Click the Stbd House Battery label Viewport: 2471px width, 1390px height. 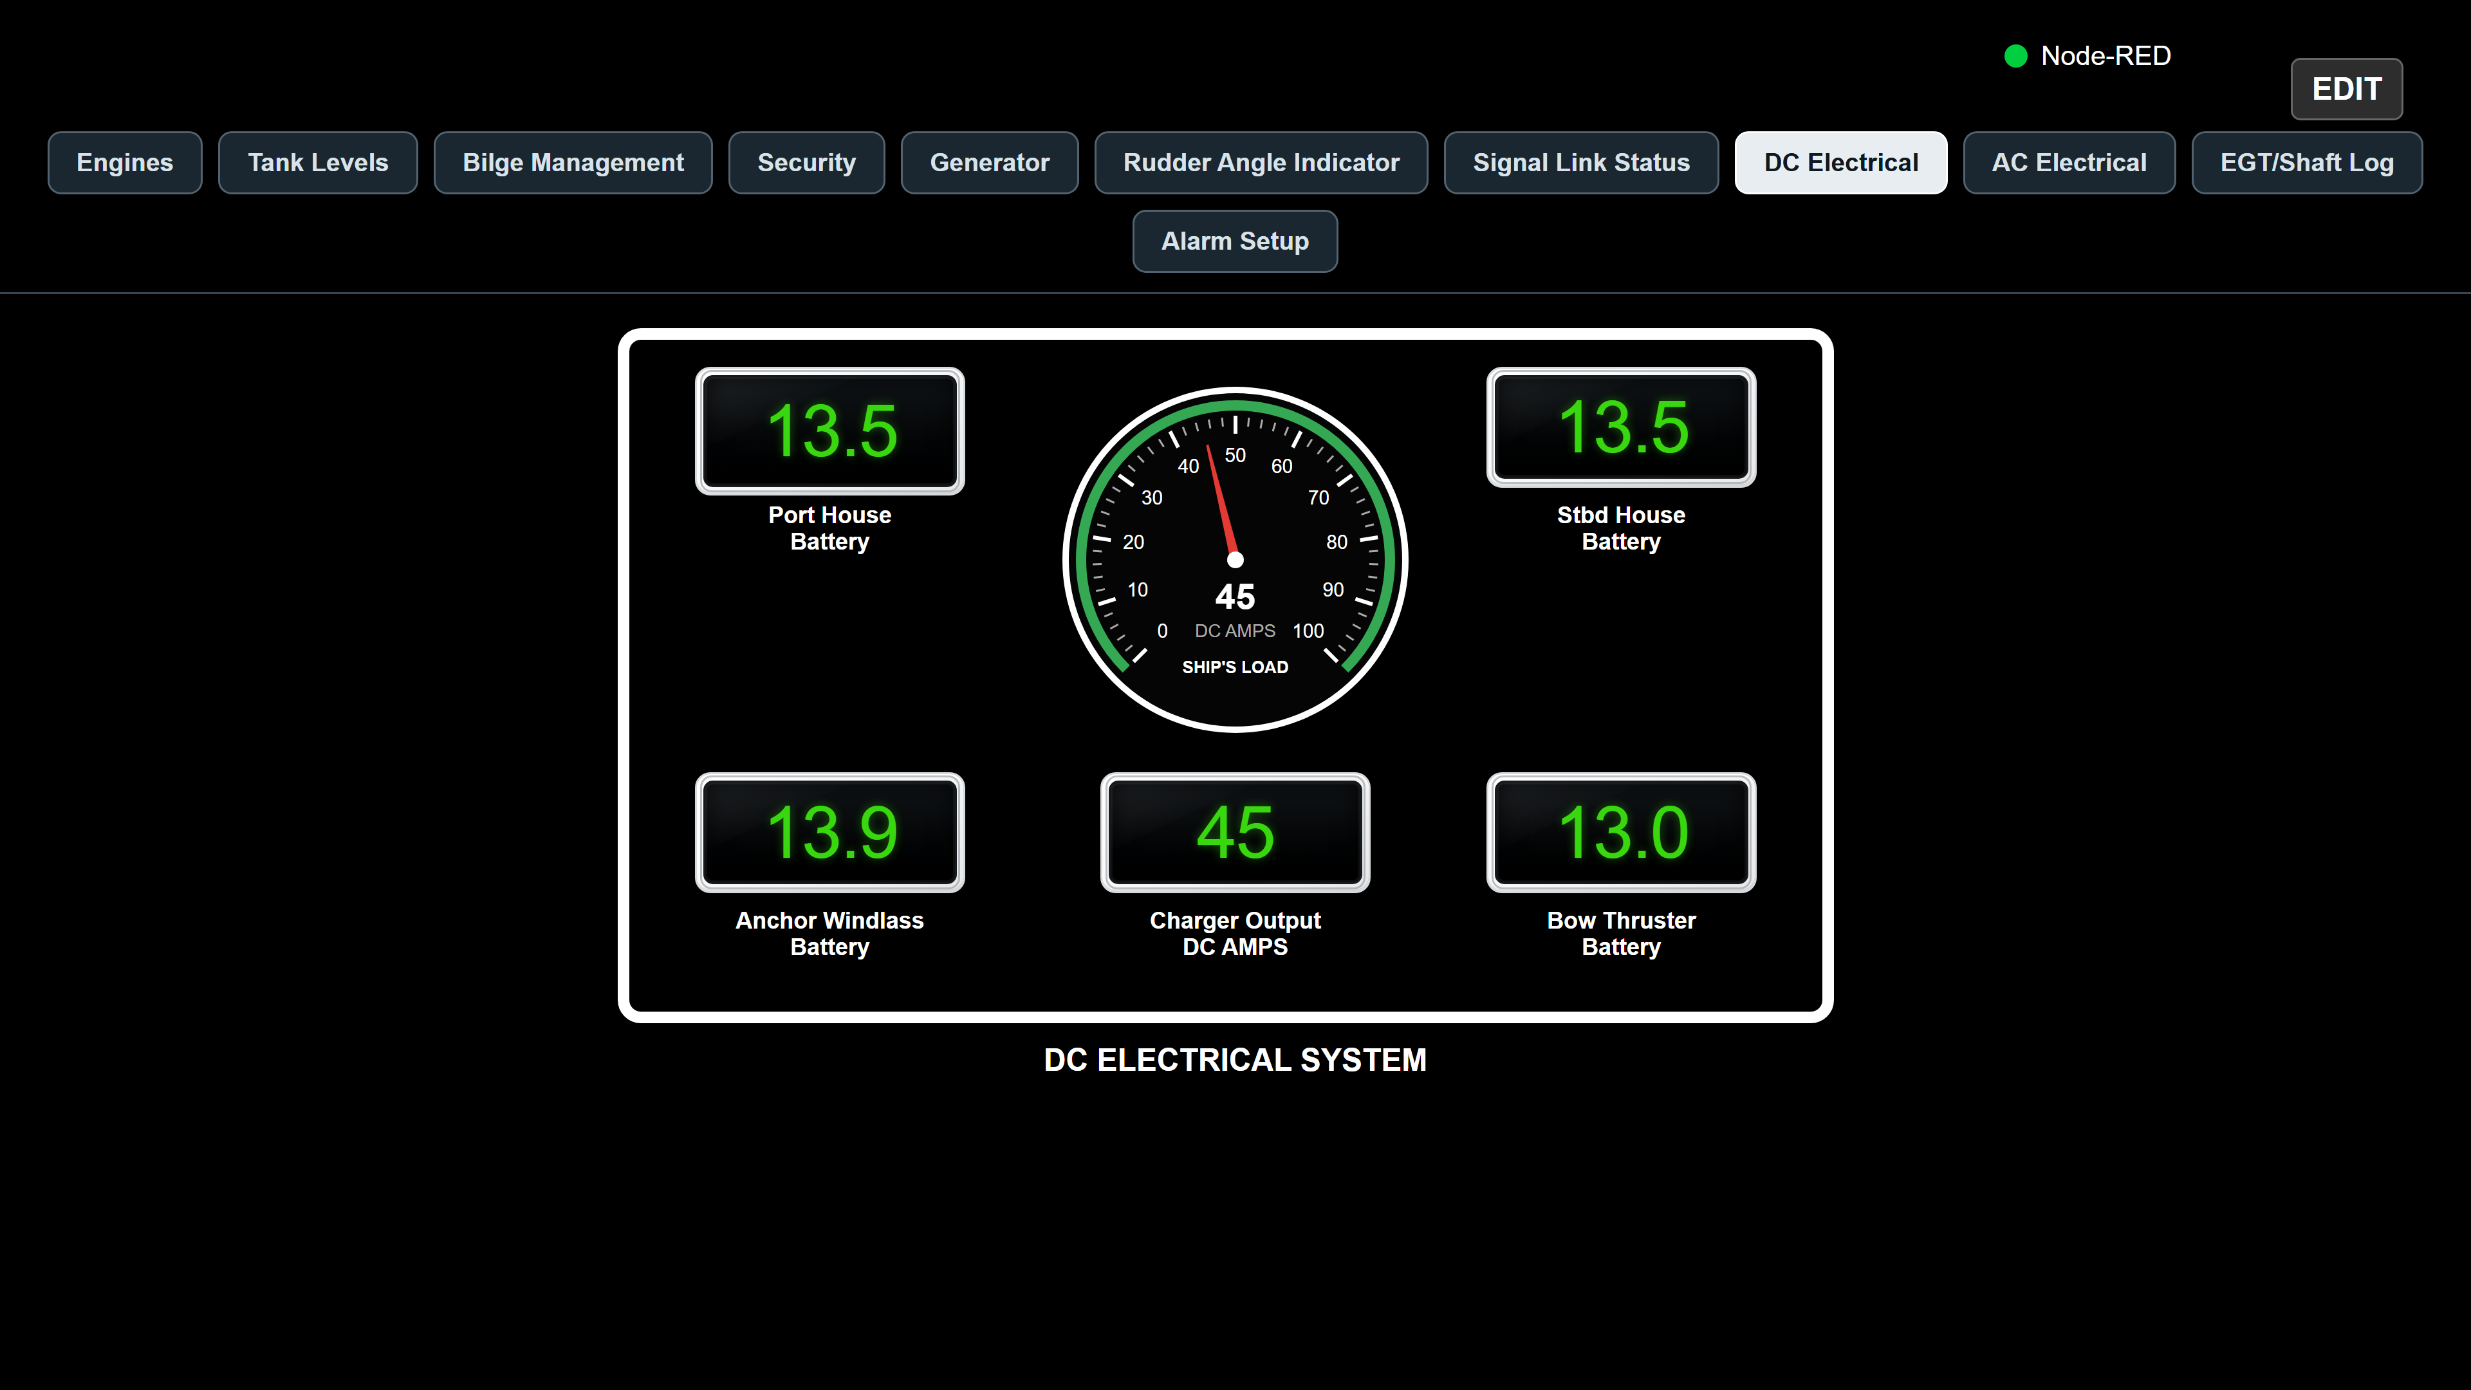coord(1621,528)
